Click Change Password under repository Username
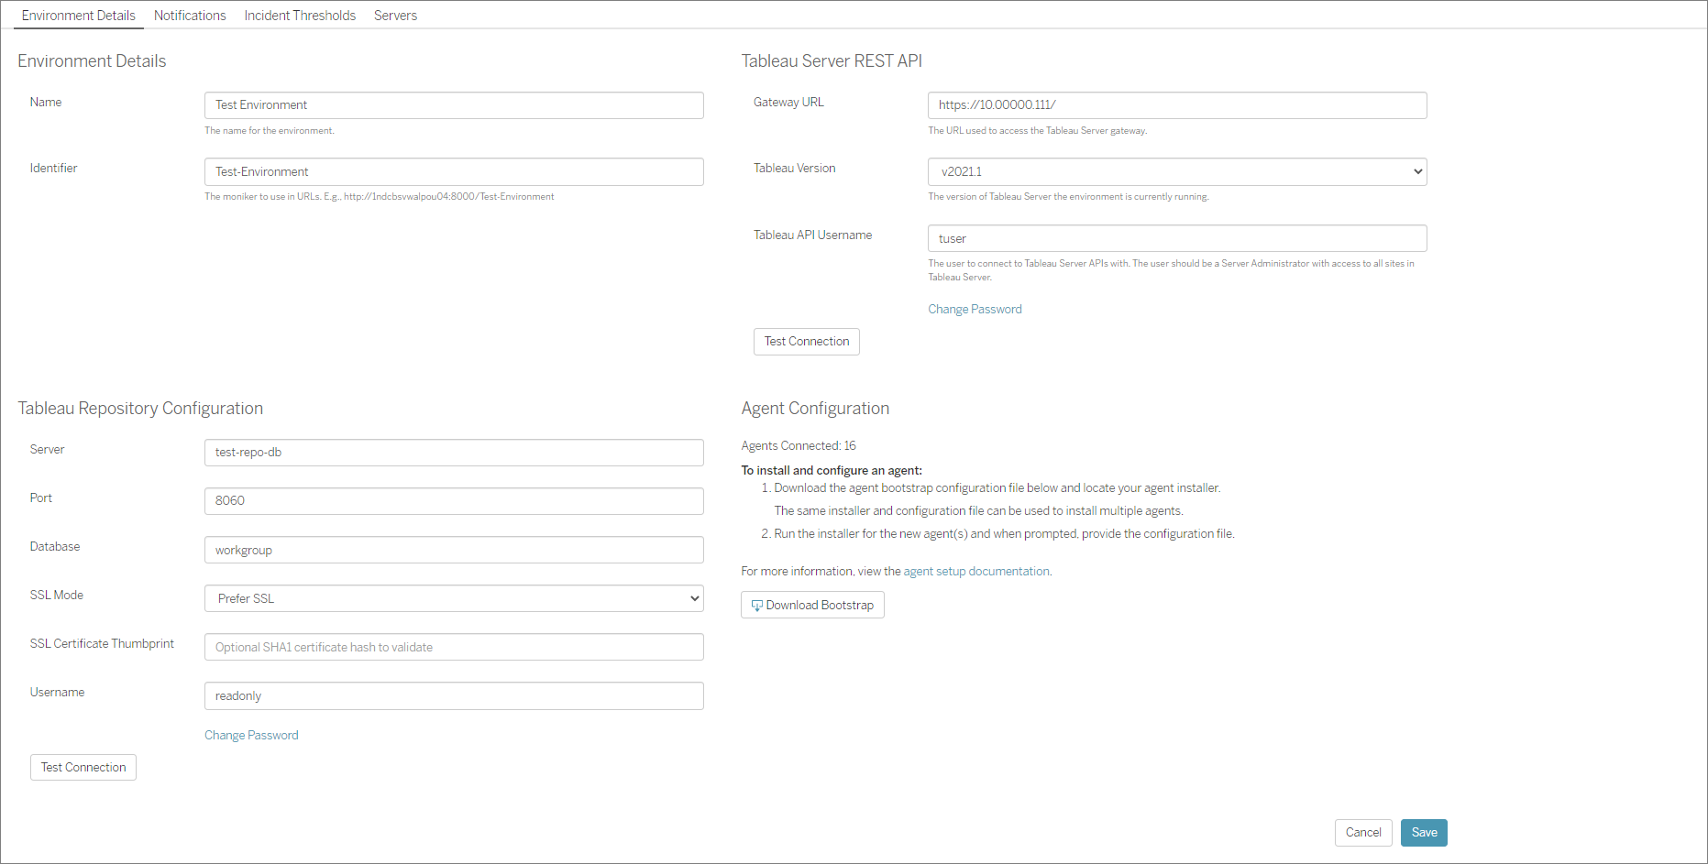Image resolution: width=1708 pixels, height=864 pixels. click(251, 735)
